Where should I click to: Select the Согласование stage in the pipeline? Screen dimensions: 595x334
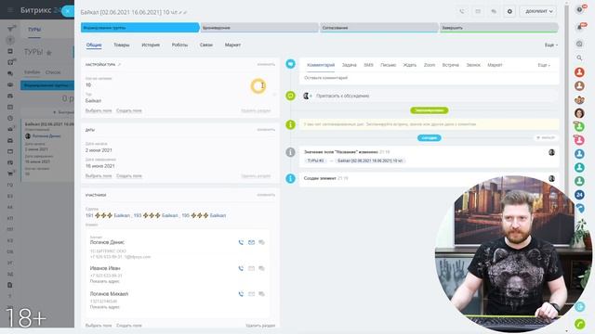379,28
